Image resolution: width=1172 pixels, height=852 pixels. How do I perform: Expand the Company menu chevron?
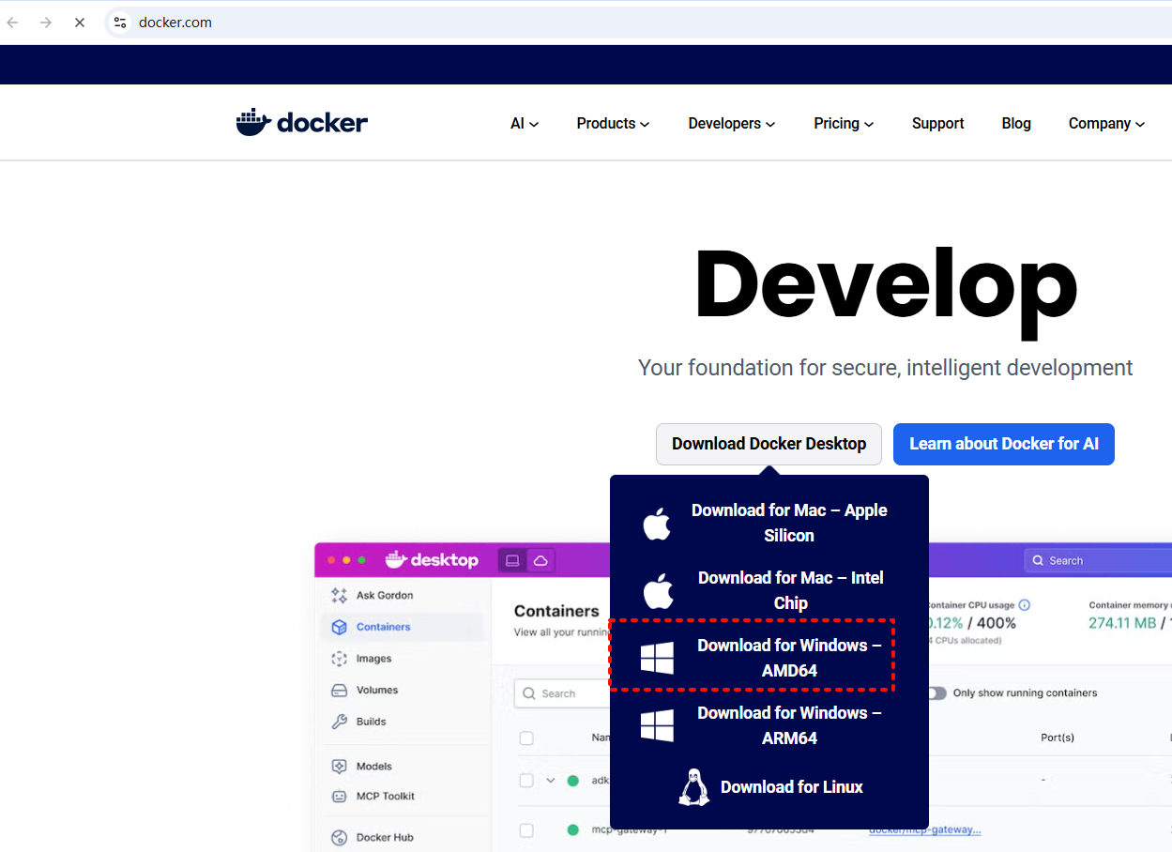click(x=1140, y=124)
